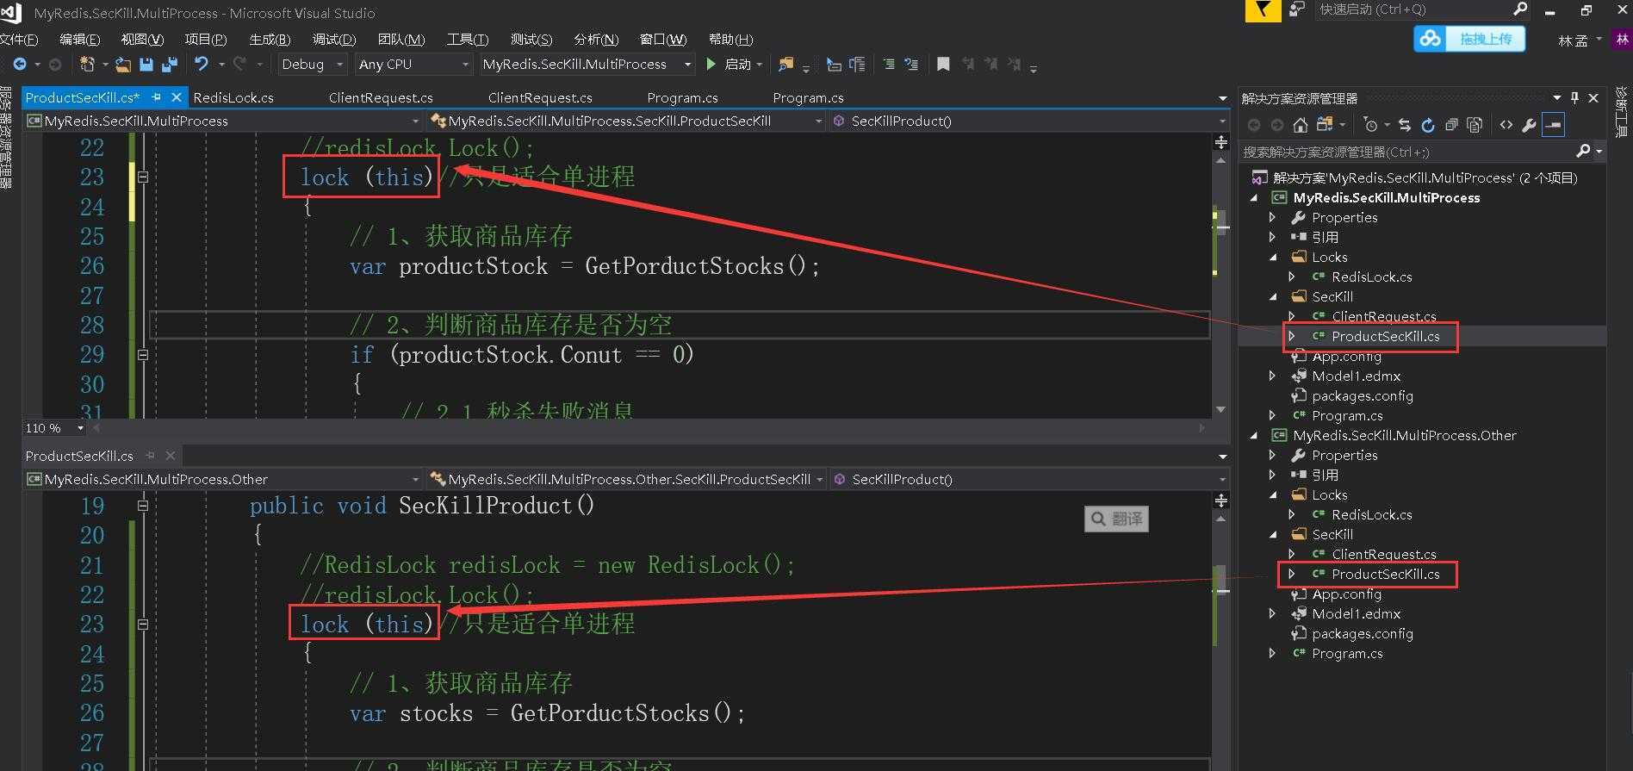Open pending changes filter clock icon
The height and width of the screenshot is (771, 1633).
(x=1372, y=125)
